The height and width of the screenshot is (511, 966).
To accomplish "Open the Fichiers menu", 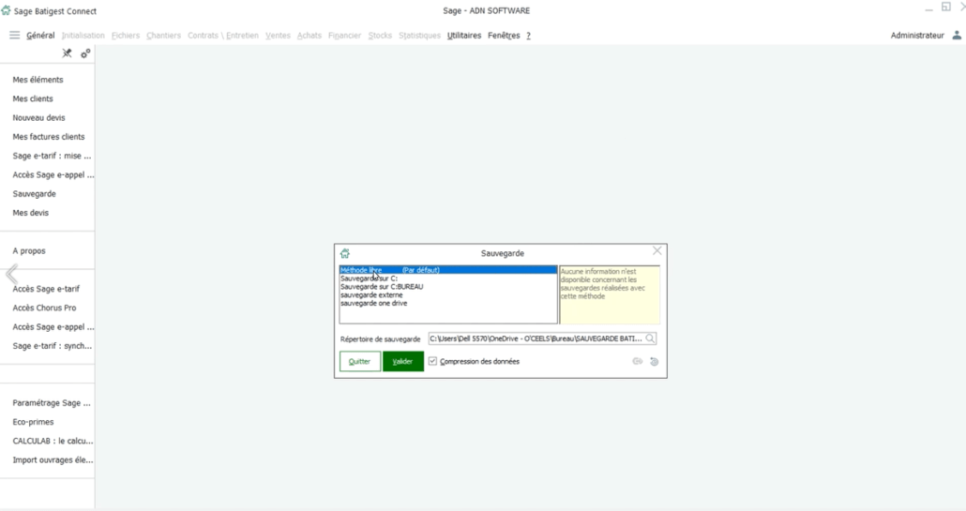I will pos(126,35).
